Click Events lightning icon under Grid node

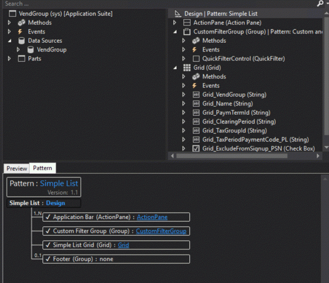(x=195, y=86)
